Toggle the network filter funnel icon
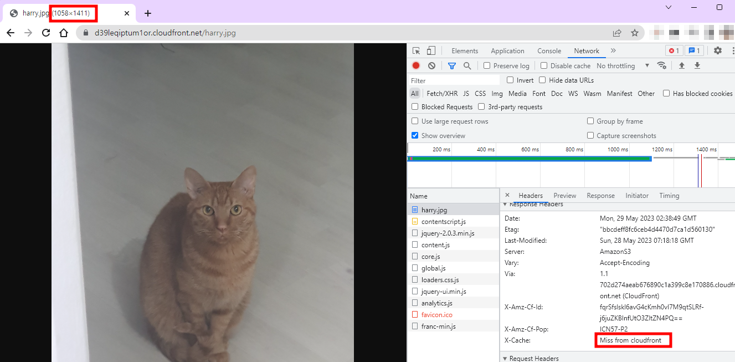This screenshot has height=362, width=735. pos(451,65)
